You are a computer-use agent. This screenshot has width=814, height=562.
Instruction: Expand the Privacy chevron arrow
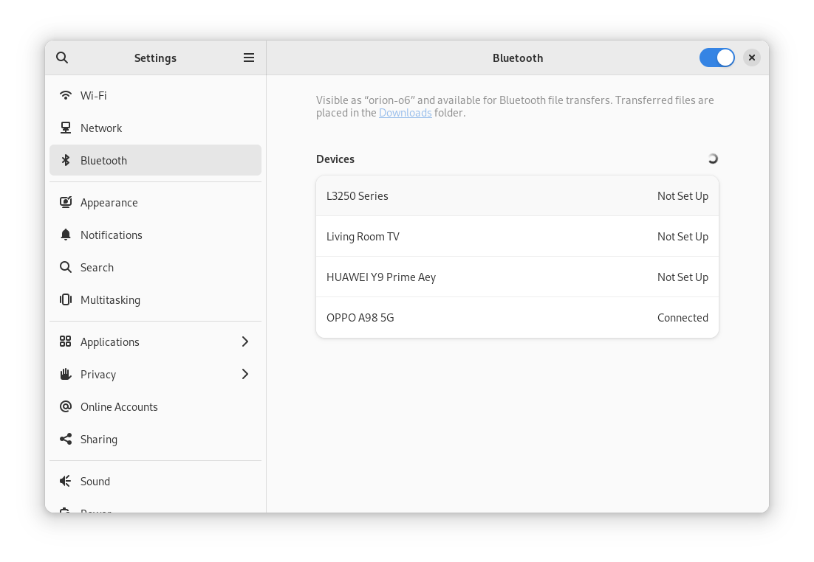point(245,375)
